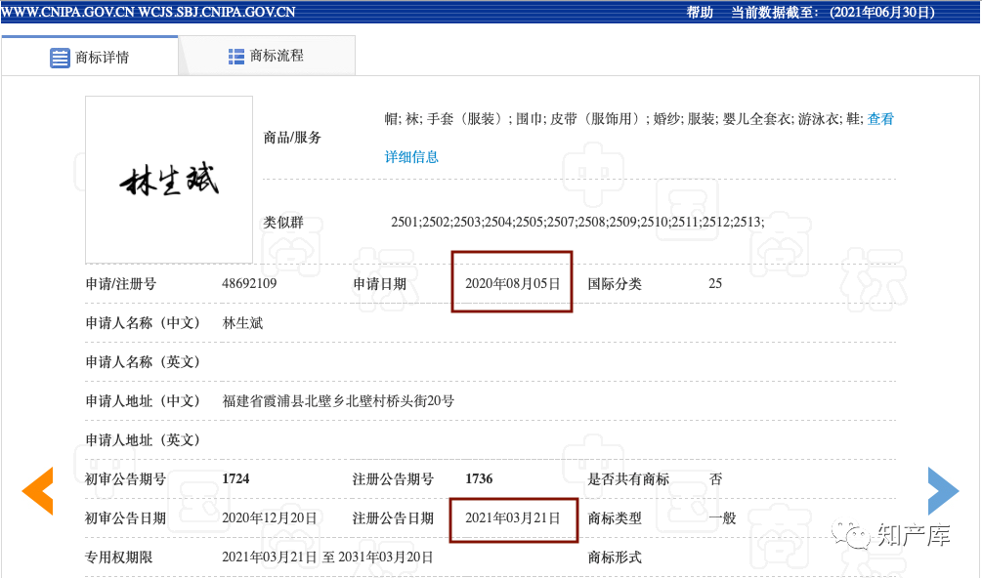Click applicant name 林生斌 text value

click(x=243, y=323)
